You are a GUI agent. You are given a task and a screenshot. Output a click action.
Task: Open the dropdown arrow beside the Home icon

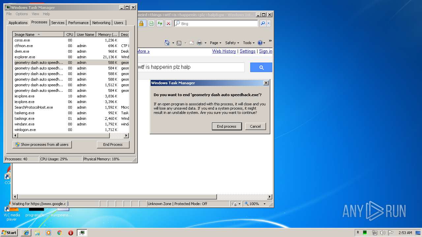coord(172,43)
